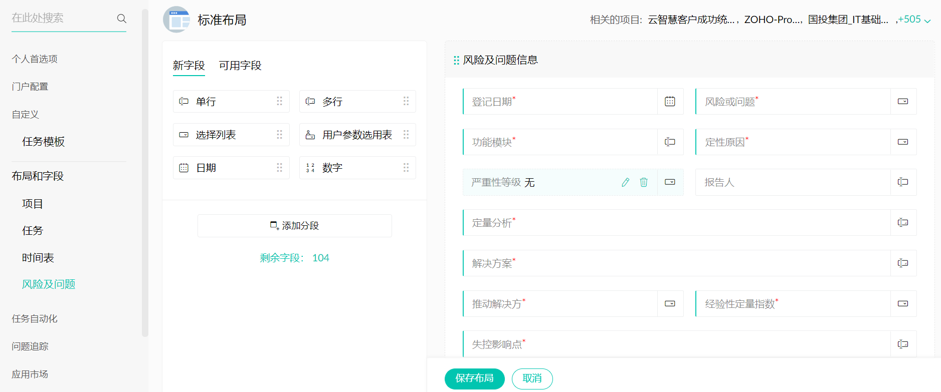This screenshot has width=941, height=392.
Task: Click drag handle on 数字 field type
Action: [406, 168]
